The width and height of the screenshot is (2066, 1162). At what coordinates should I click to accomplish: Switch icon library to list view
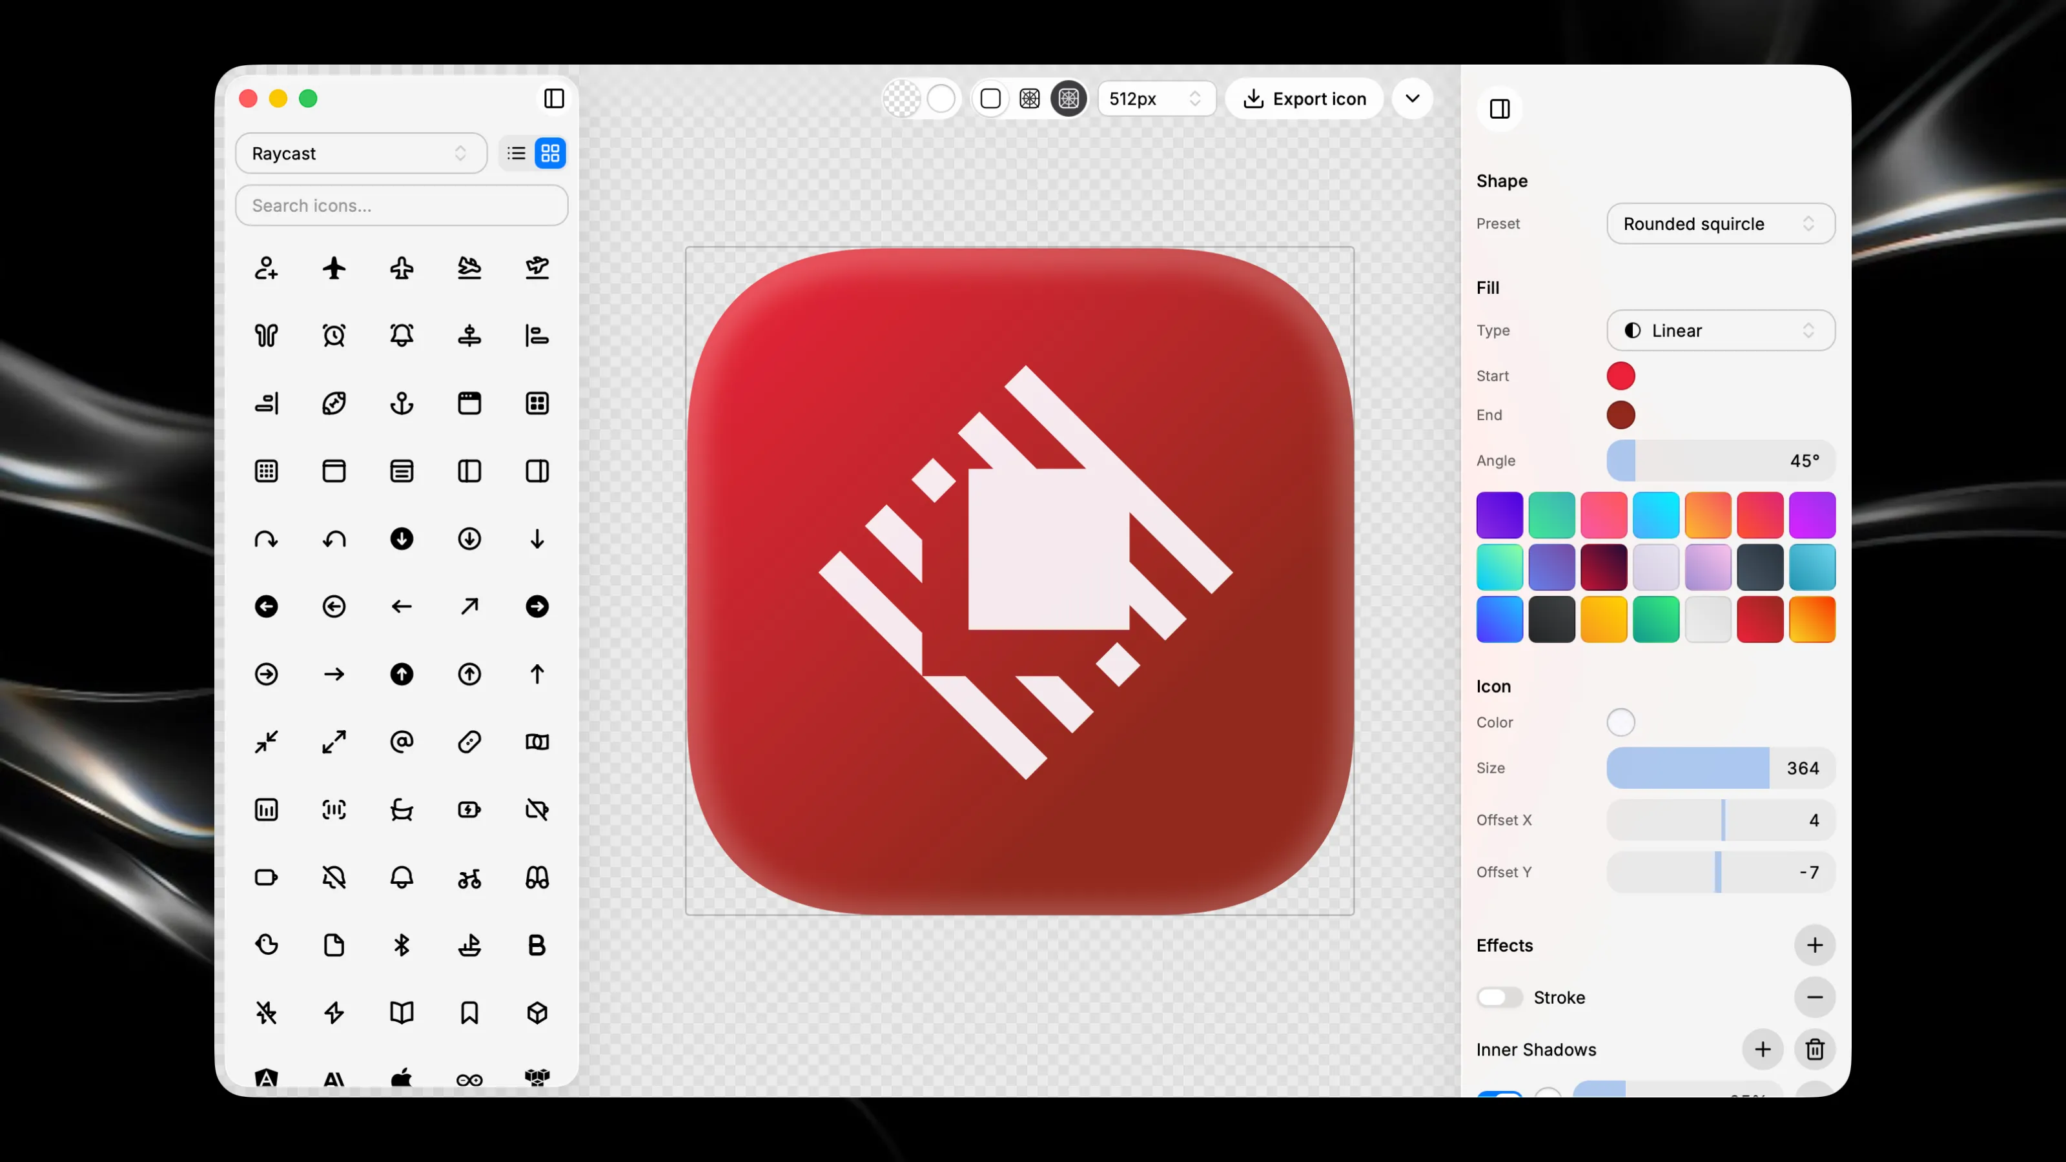click(x=516, y=153)
